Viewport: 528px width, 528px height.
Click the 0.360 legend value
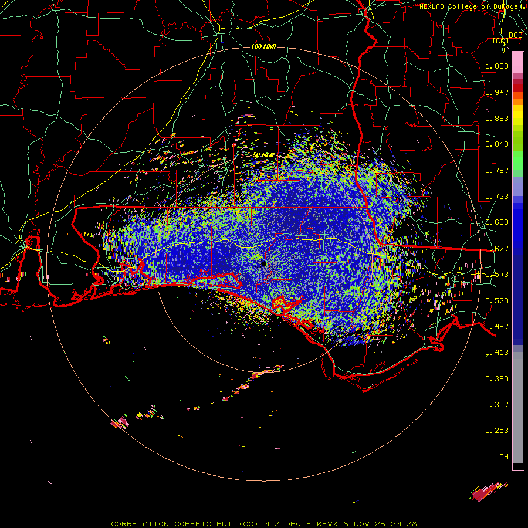[497, 378]
